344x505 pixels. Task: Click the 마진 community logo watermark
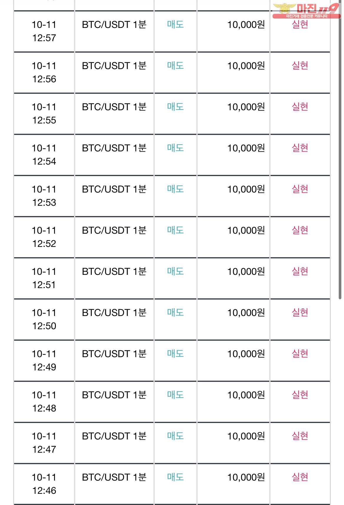click(x=306, y=11)
